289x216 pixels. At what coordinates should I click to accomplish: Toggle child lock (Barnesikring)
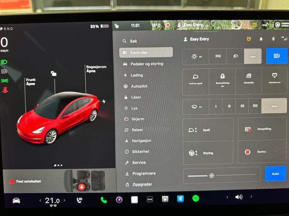point(223,81)
